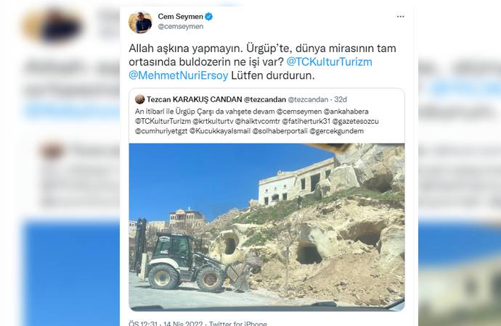Open the quoted tweet author name
Image resolution: width=501 pixels, height=326 pixels.
216,99
